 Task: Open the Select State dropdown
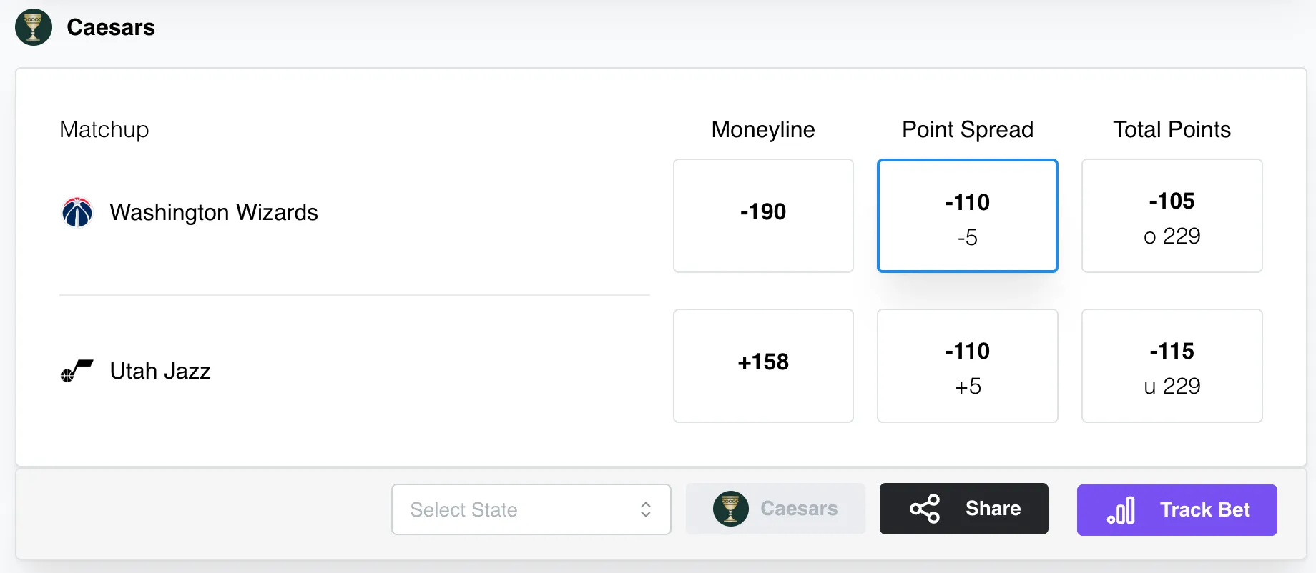[531, 509]
